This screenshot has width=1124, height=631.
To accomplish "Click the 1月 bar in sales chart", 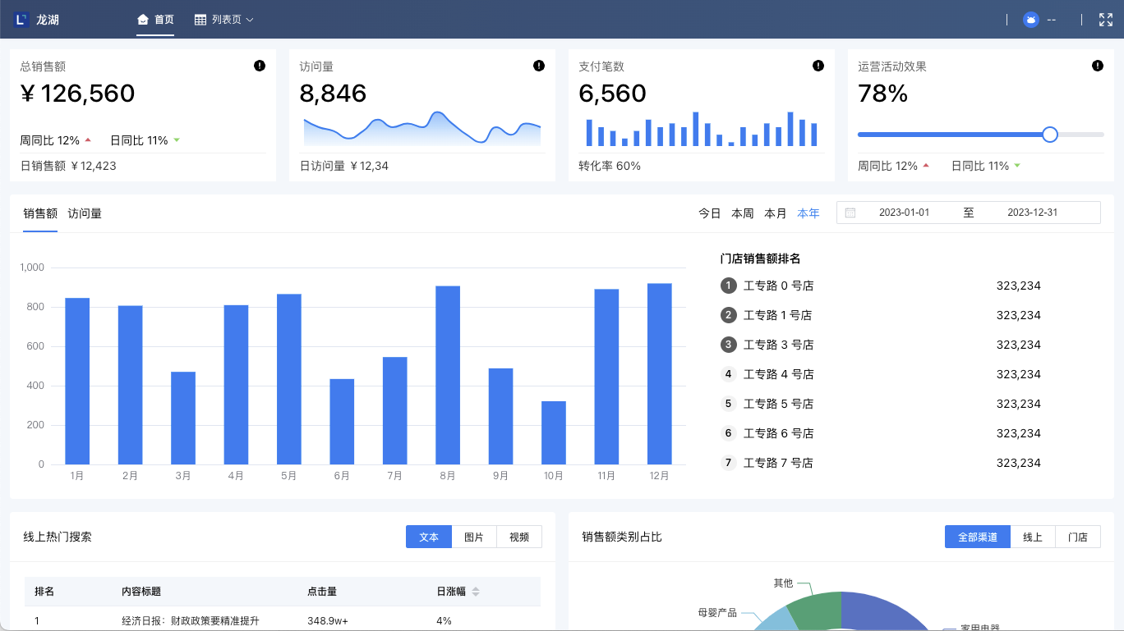I will 77,381.
